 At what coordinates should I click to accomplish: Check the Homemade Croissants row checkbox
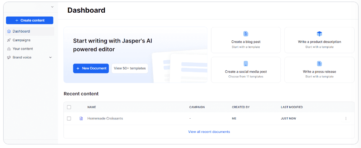click(x=69, y=119)
